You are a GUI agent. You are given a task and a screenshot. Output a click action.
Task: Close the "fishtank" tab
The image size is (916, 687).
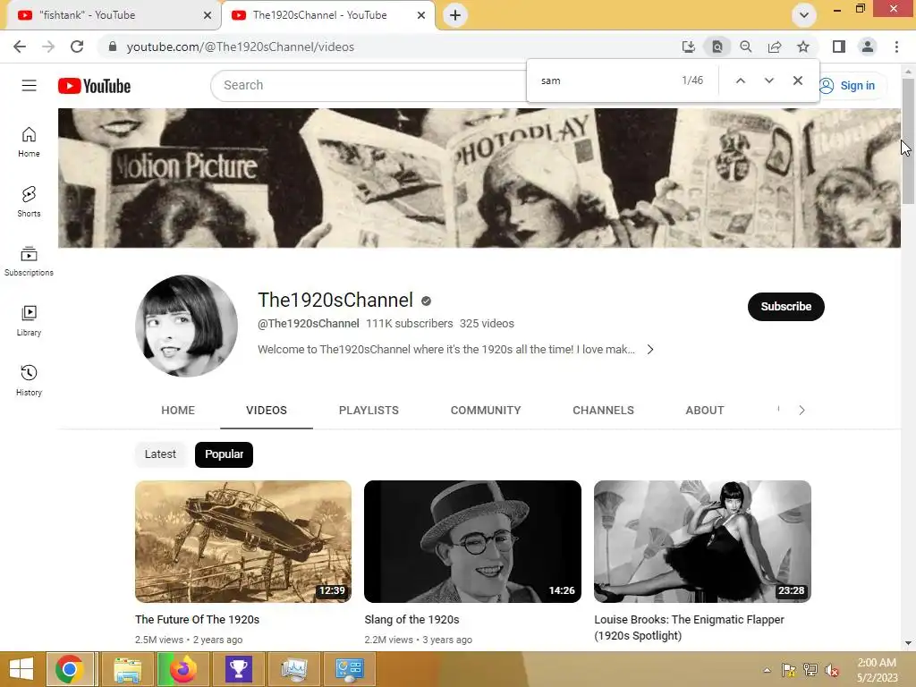[x=208, y=16]
